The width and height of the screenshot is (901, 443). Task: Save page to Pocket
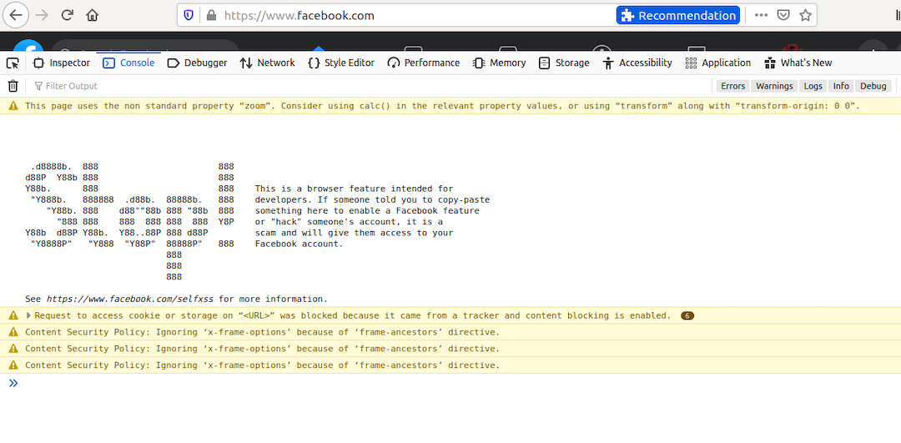(783, 16)
